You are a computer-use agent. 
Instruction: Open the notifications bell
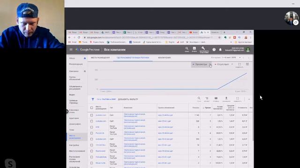[220, 49]
